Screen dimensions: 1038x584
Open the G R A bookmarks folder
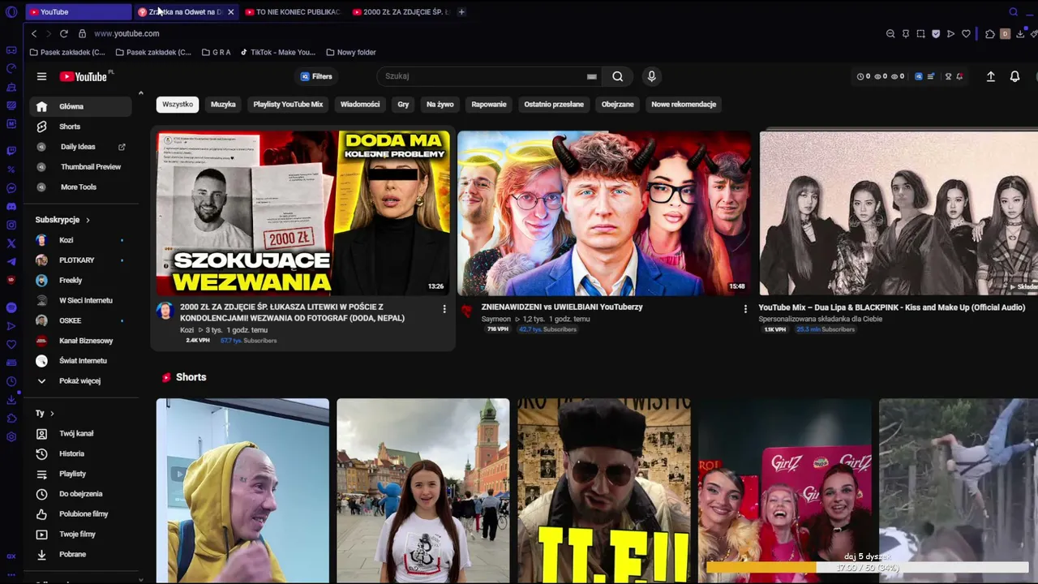pos(216,53)
